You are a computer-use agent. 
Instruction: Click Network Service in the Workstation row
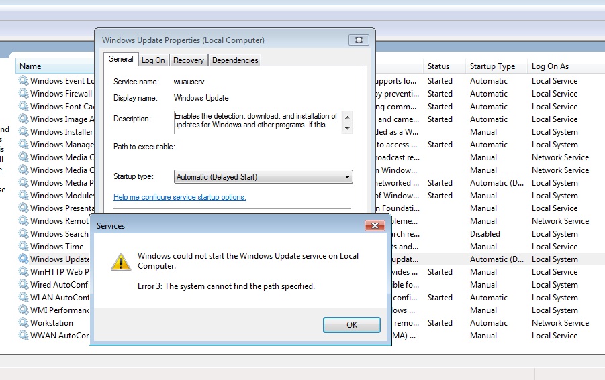[x=560, y=322]
